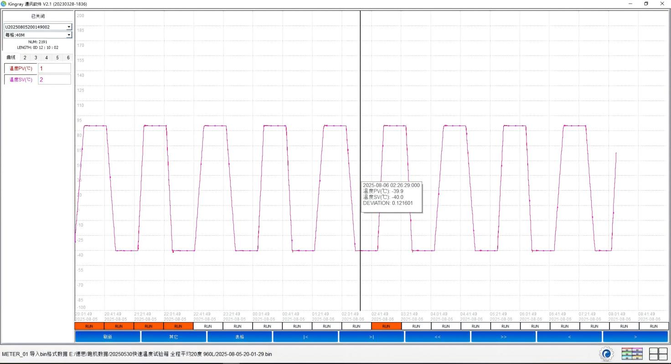
Task: Toggle the 温度SV(℃) curve button
Action: pyautogui.click(x=21, y=80)
